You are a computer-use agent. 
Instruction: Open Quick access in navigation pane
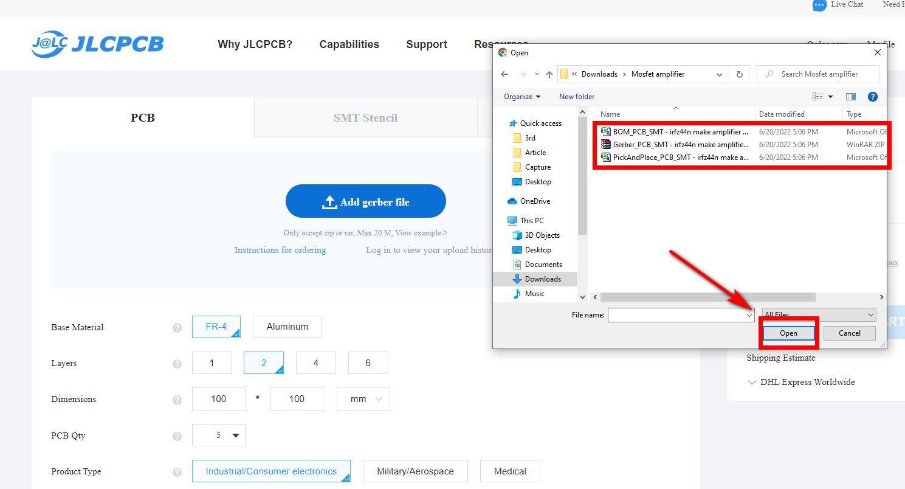tap(535, 123)
